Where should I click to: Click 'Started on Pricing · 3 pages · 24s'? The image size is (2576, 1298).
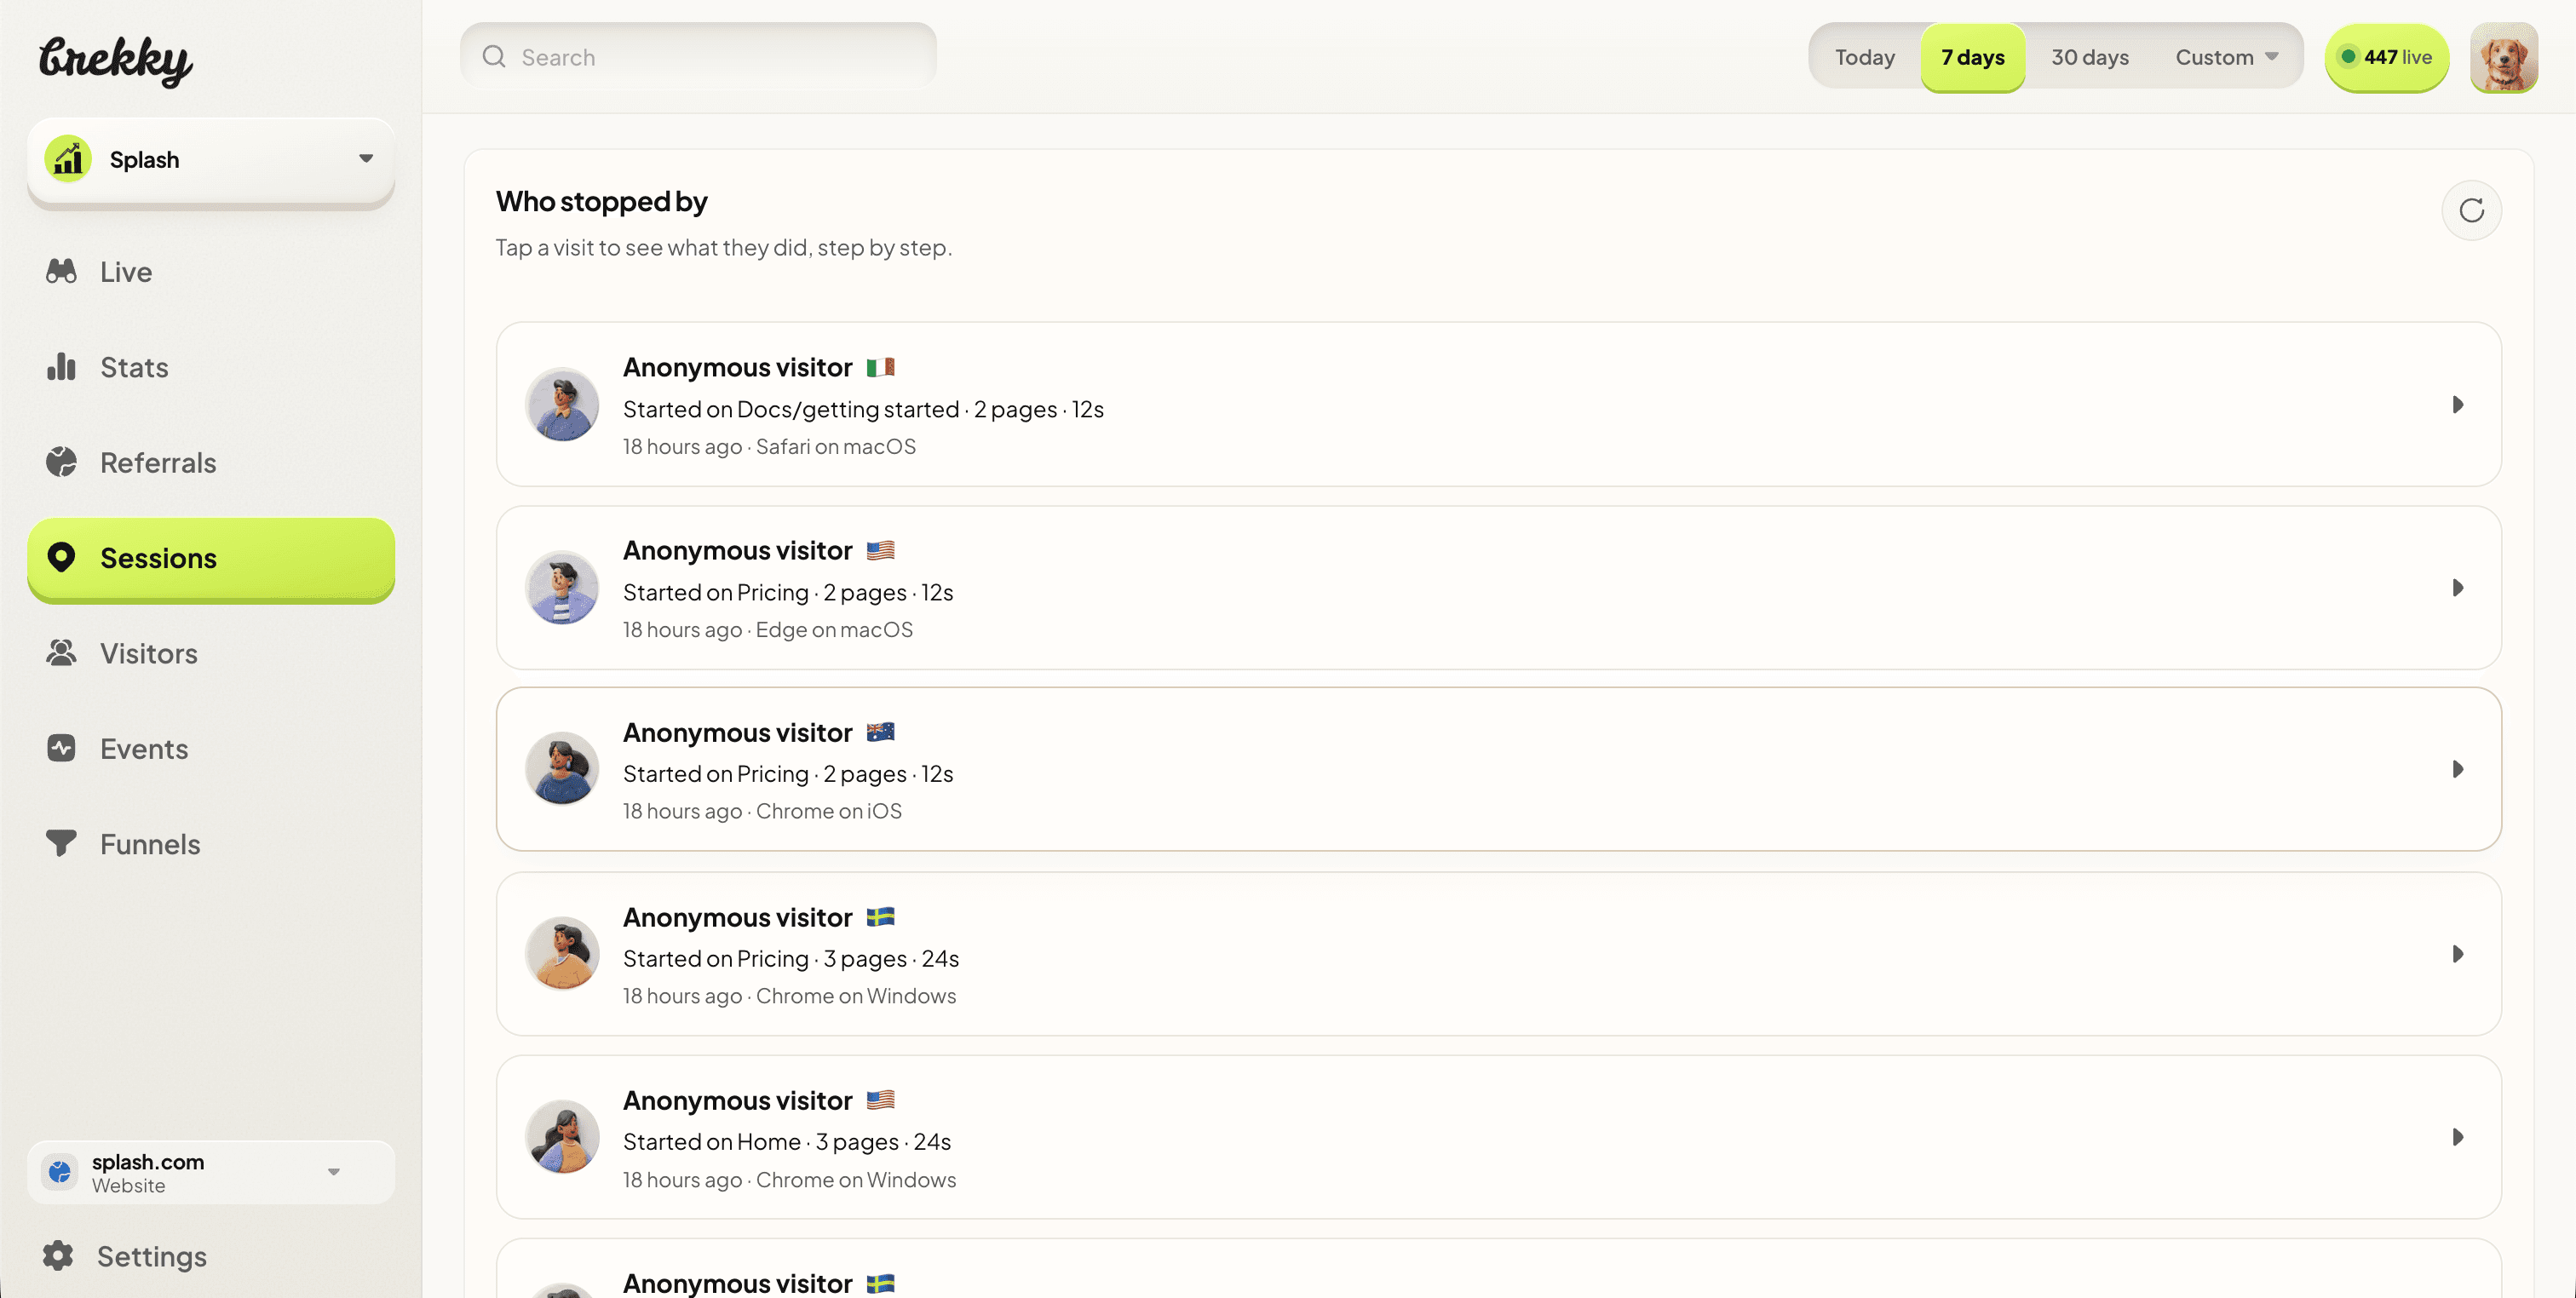[x=791, y=958]
